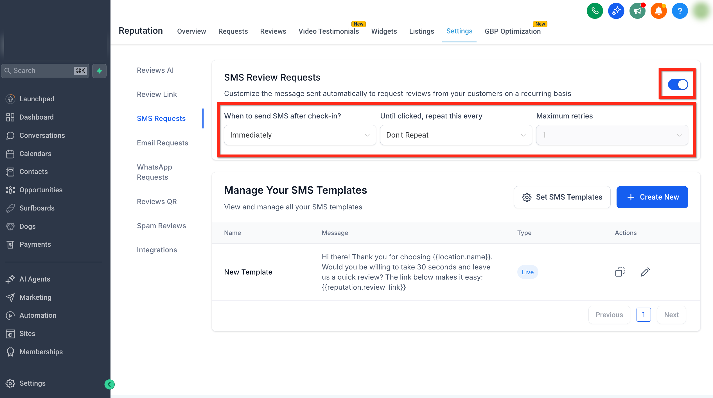Go to Conversations in the sidebar

coord(42,135)
